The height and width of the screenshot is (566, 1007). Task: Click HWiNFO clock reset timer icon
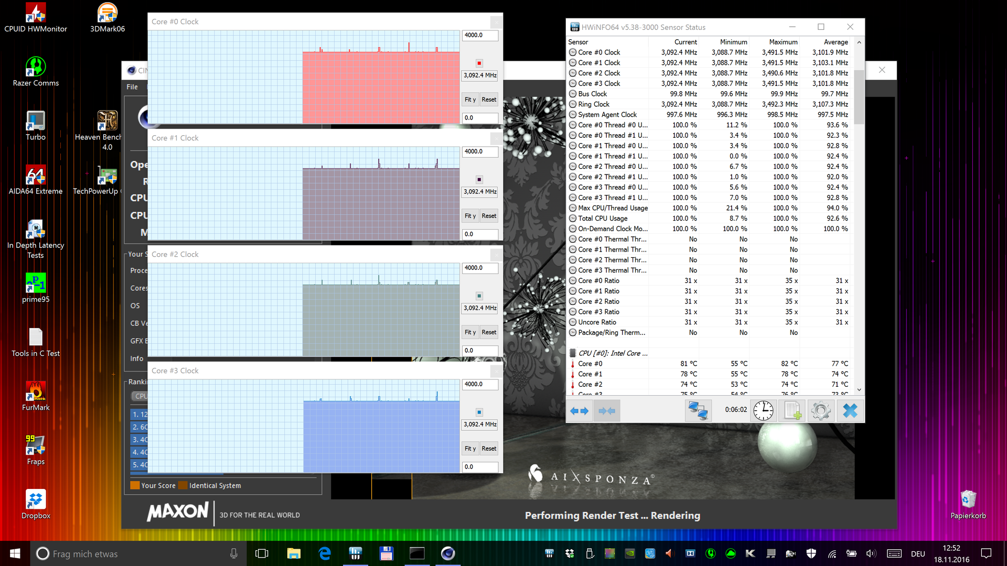[763, 411]
